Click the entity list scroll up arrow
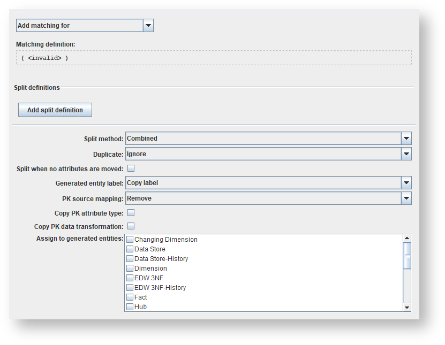Screen dimensions: 445x345 point(407,239)
